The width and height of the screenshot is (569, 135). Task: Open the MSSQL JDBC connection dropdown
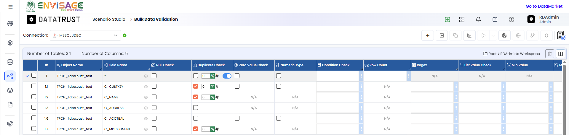click(x=85, y=35)
